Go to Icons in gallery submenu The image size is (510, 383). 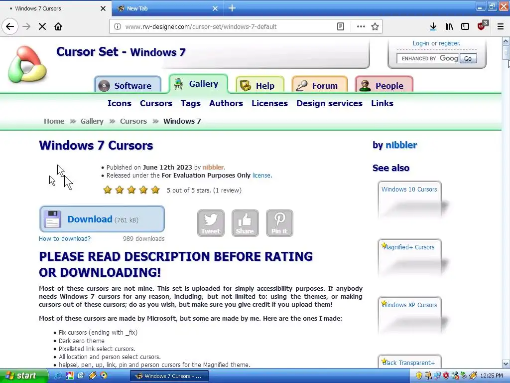[120, 103]
